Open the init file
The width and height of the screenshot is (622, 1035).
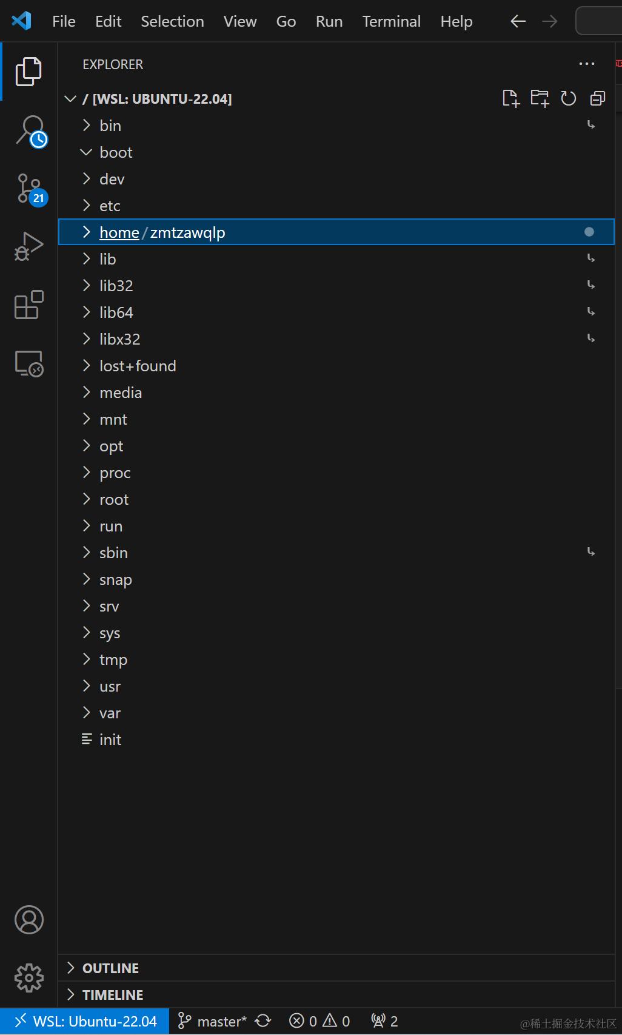[x=110, y=740]
